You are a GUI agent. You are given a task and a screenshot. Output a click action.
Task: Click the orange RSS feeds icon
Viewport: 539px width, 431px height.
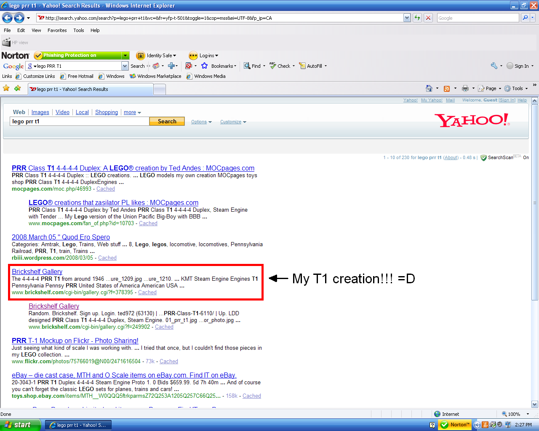[447, 88]
